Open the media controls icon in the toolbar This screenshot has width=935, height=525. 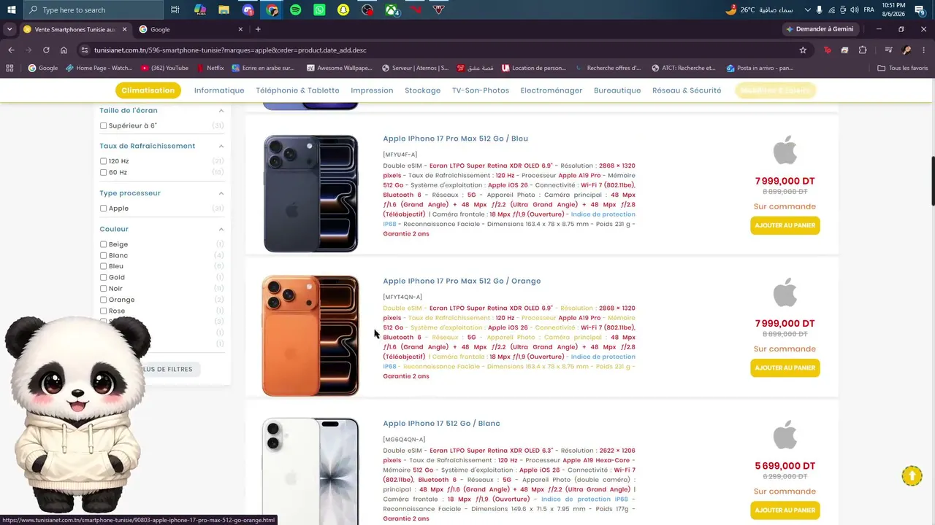[x=888, y=50]
